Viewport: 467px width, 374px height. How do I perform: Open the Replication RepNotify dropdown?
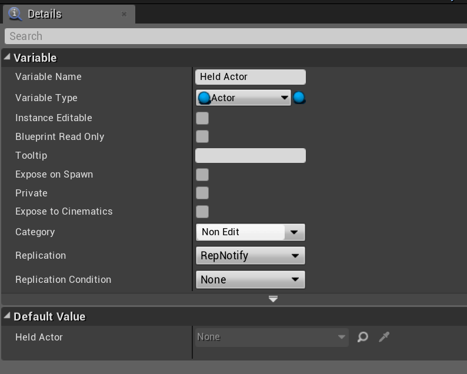click(250, 256)
